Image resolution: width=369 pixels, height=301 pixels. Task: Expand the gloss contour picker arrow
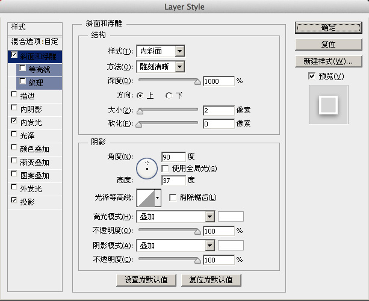click(x=158, y=198)
